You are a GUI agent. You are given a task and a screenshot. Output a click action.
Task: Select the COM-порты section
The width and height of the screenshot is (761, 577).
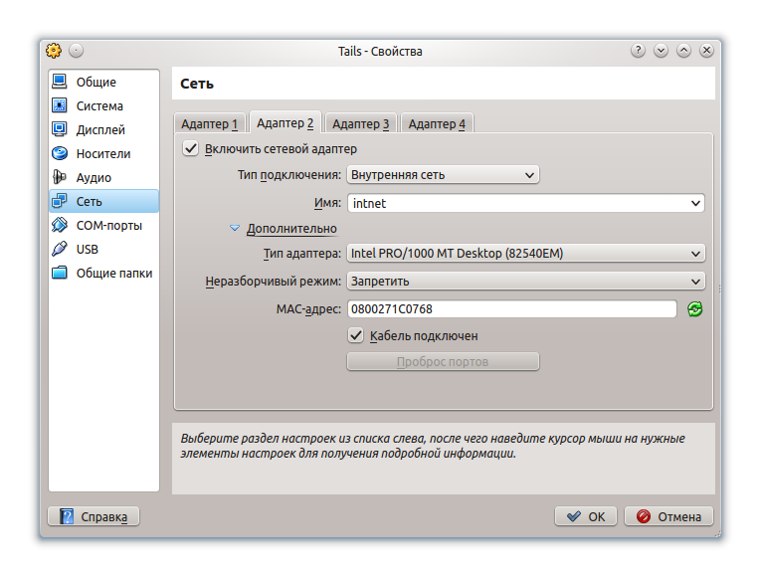coord(108,226)
